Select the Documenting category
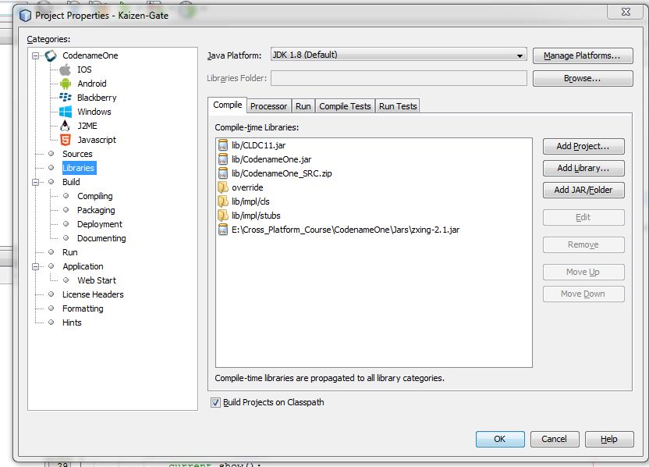Viewport: 649px width, 467px height. (x=101, y=238)
